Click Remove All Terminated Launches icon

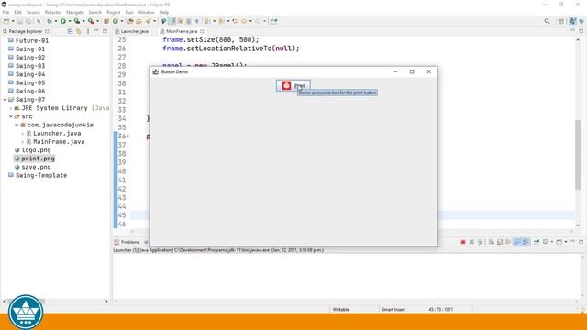click(x=481, y=242)
